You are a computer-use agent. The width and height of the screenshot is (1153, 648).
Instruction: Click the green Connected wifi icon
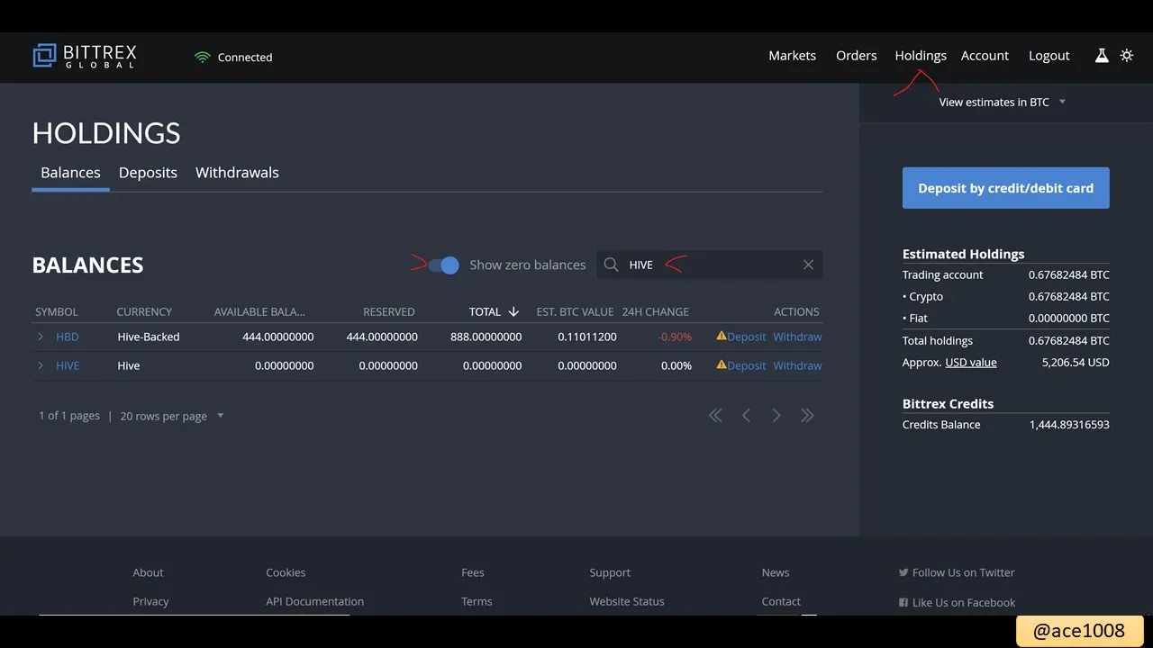203,57
